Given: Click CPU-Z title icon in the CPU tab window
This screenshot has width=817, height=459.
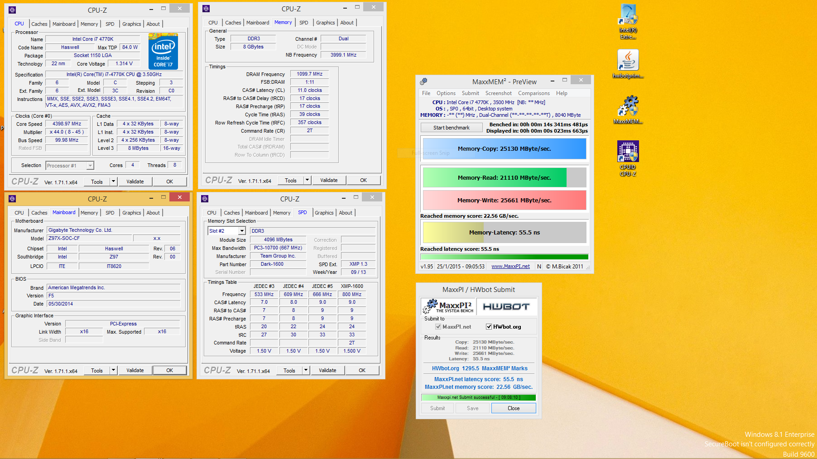Looking at the screenshot, I should pos(12,10).
